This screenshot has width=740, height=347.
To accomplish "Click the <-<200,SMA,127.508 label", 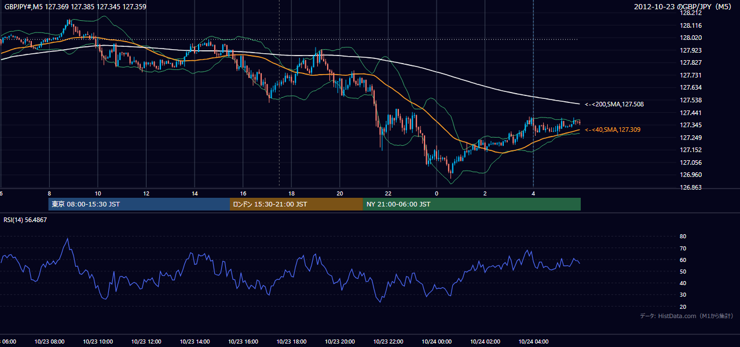I will coord(614,105).
